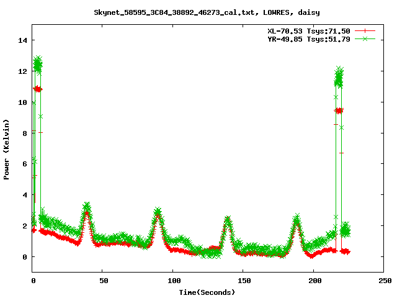397x298 pixels.
Task: Click the y-axis tick label 8
Action: pos(25,133)
